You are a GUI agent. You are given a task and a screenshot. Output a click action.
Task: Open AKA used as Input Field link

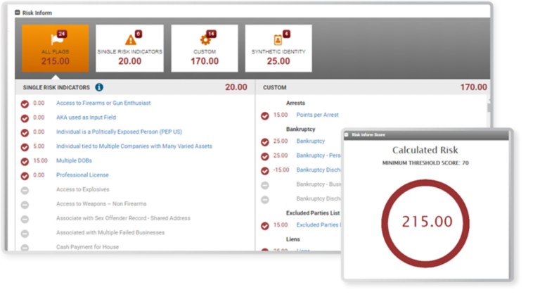point(86,118)
